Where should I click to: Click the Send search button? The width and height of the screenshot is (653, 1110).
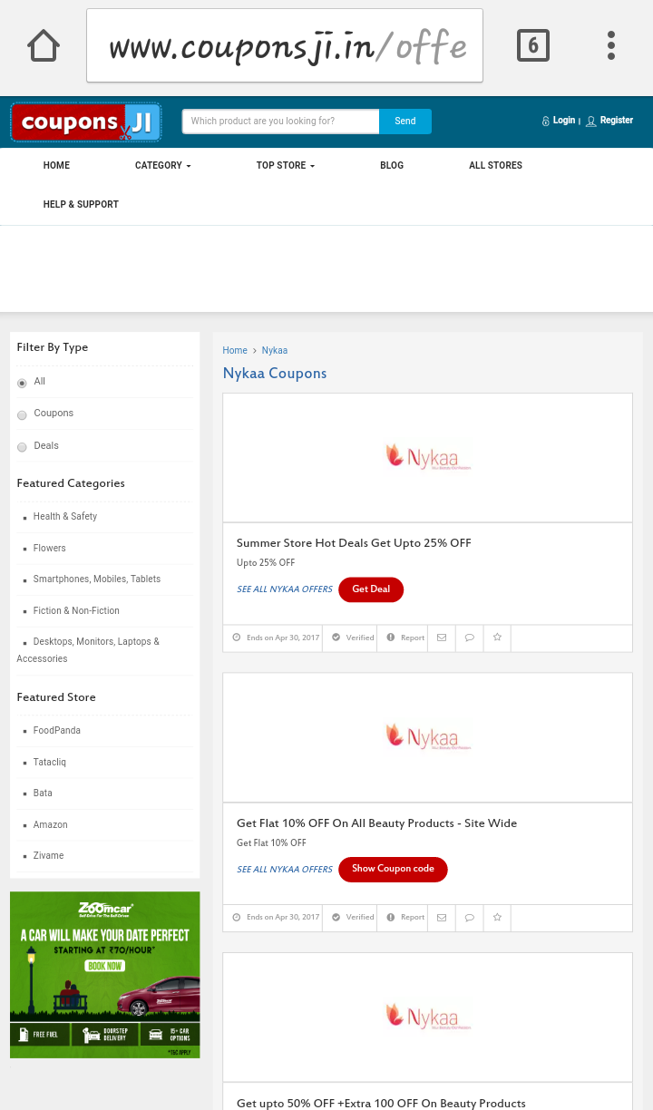[405, 122]
